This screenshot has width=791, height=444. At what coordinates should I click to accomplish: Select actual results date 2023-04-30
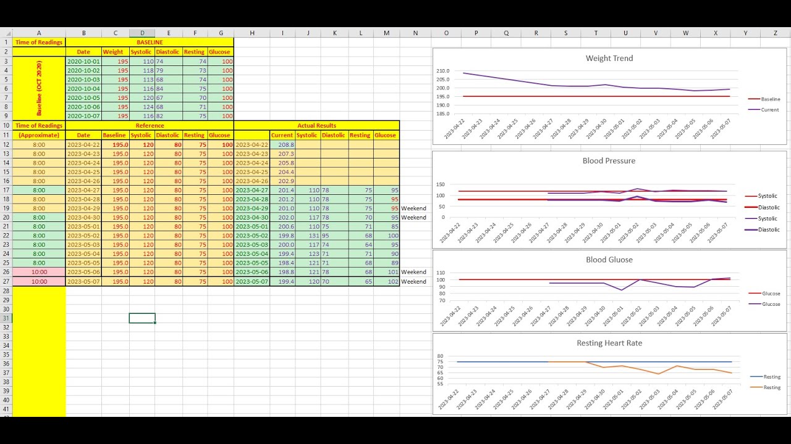point(252,217)
